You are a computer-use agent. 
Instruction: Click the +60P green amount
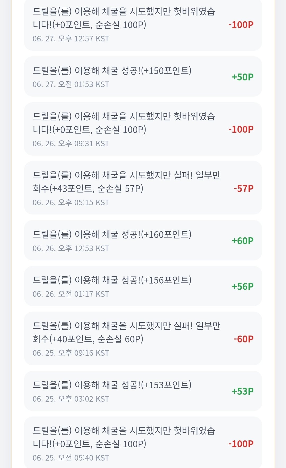pyautogui.click(x=243, y=241)
